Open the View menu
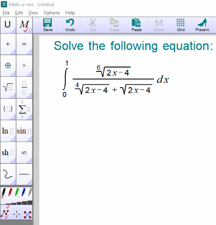Viewport: 216px width, 225px height. pyautogui.click(x=33, y=13)
